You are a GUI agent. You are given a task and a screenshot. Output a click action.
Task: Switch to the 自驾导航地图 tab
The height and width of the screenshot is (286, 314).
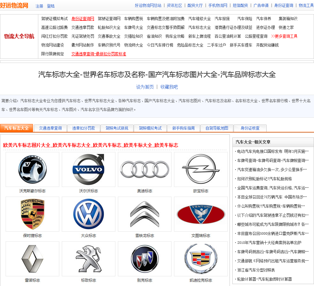tap(217, 128)
